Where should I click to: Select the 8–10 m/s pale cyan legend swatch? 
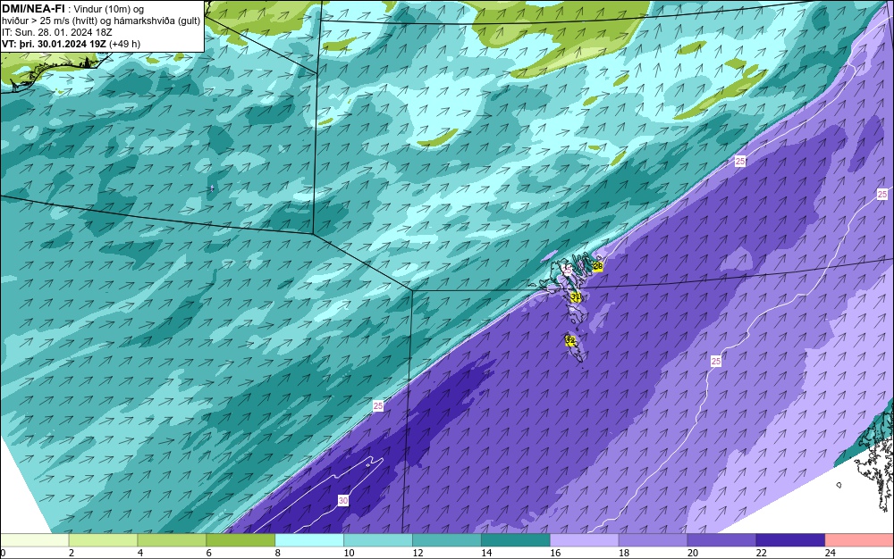(x=309, y=540)
